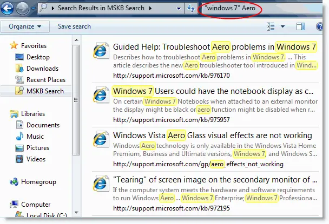Open the Videos library
This screenshot has height=224, width=329.
pyautogui.click(x=36, y=159)
